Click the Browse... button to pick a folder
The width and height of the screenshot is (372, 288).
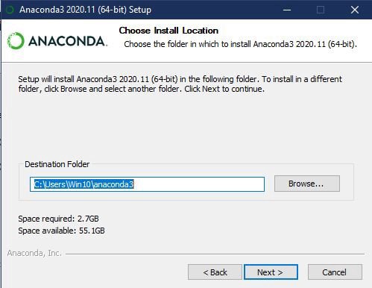coord(307,184)
